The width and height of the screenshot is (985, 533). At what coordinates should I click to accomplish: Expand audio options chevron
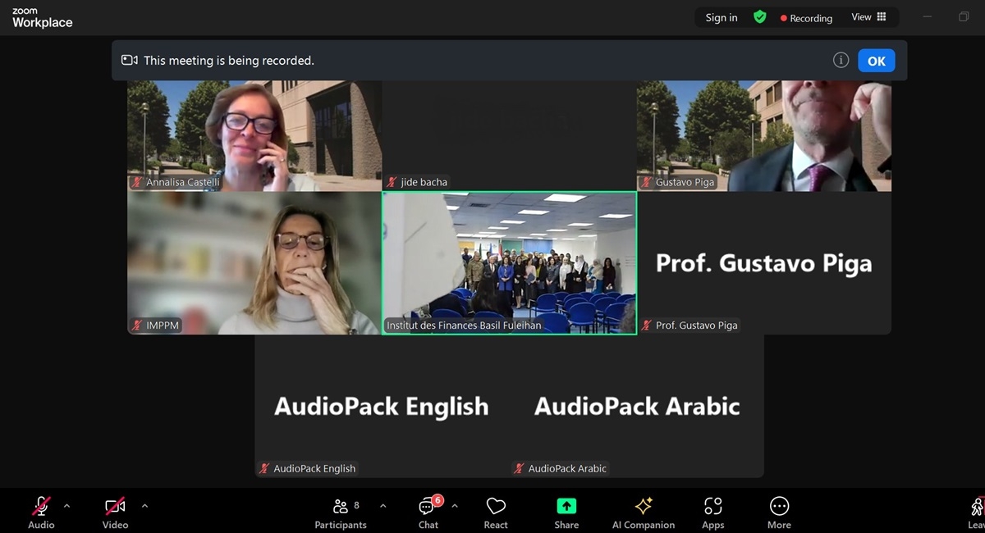click(67, 506)
